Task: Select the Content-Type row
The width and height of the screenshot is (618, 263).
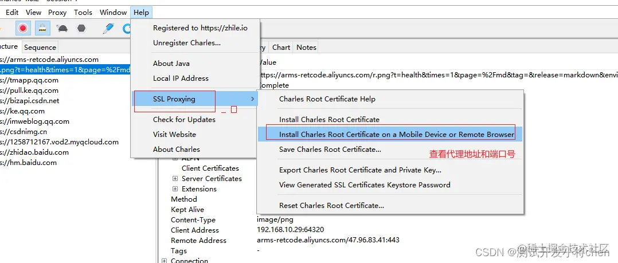Action: pos(193,219)
